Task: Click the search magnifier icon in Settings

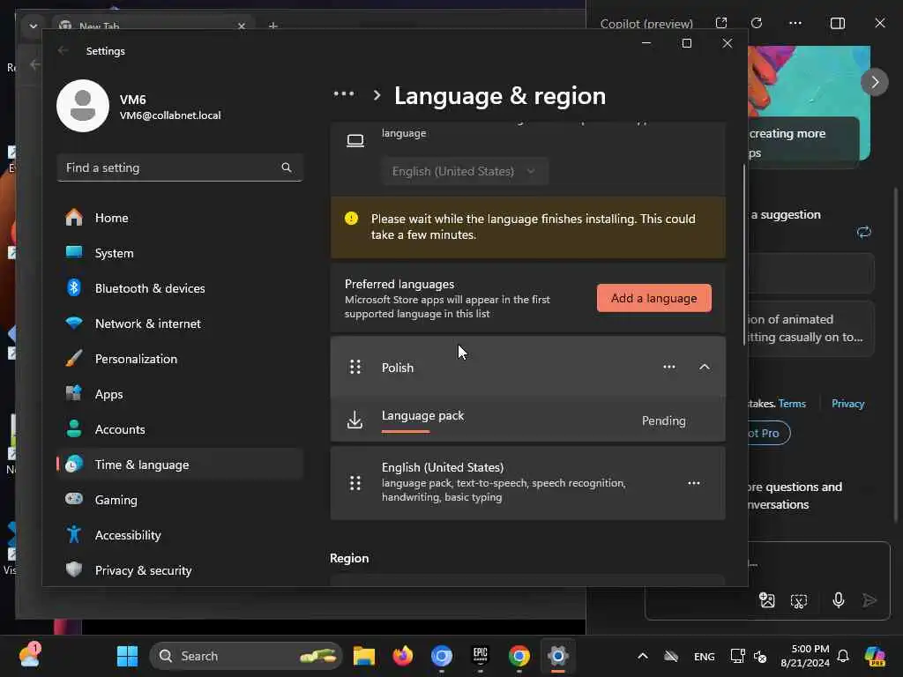Action: [287, 167]
